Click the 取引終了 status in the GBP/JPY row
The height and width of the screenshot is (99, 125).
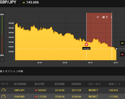pos(93,90)
